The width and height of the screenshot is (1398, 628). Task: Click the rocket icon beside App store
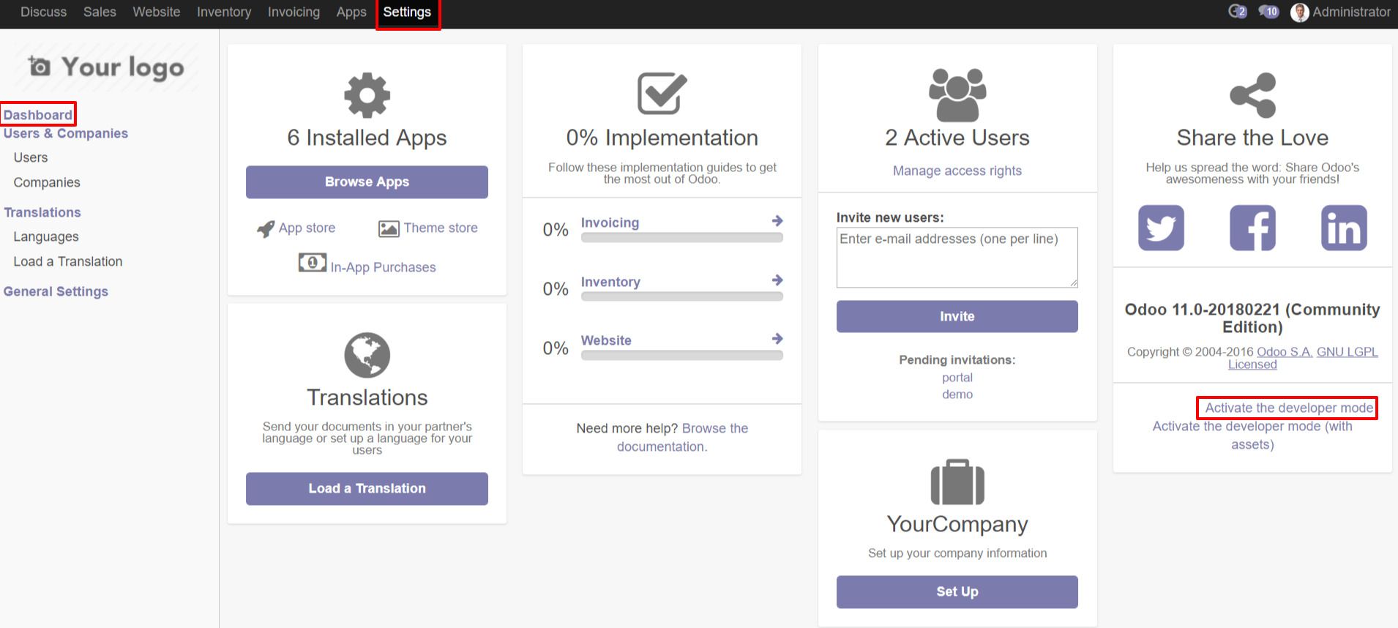click(266, 229)
